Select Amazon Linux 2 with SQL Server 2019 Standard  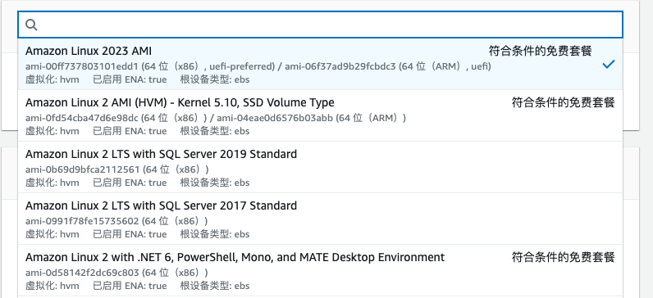320,167
